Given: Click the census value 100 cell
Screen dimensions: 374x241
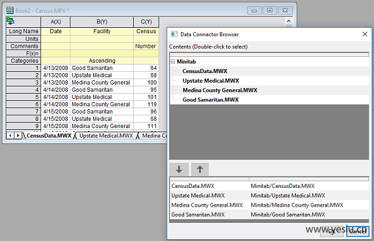Looking at the screenshot, I should pos(146,83).
